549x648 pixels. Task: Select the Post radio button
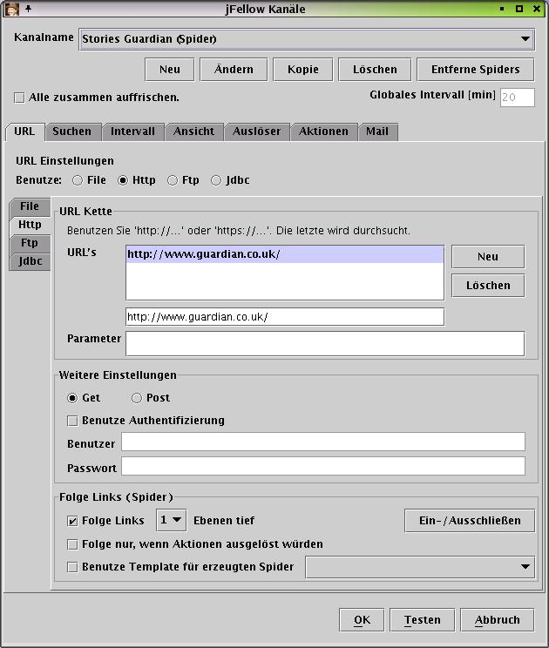(x=137, y=398)
